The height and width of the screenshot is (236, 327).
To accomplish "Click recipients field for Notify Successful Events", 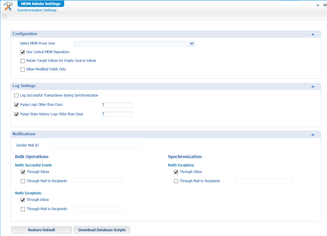I will coord(97,180).
